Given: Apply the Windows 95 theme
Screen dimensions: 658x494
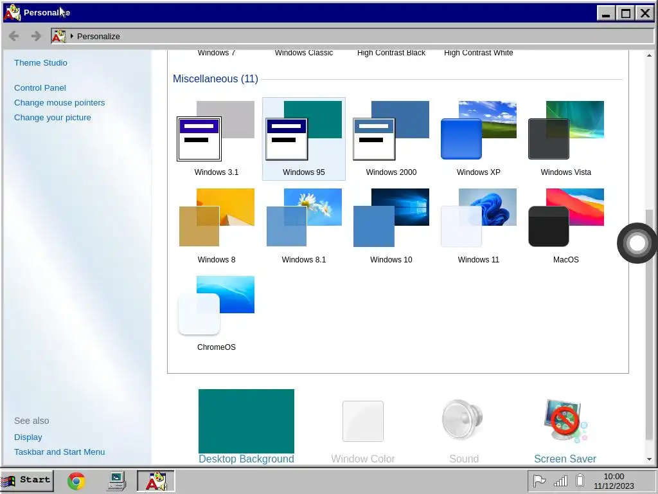Looking at the screenshot, I should 304,139.
